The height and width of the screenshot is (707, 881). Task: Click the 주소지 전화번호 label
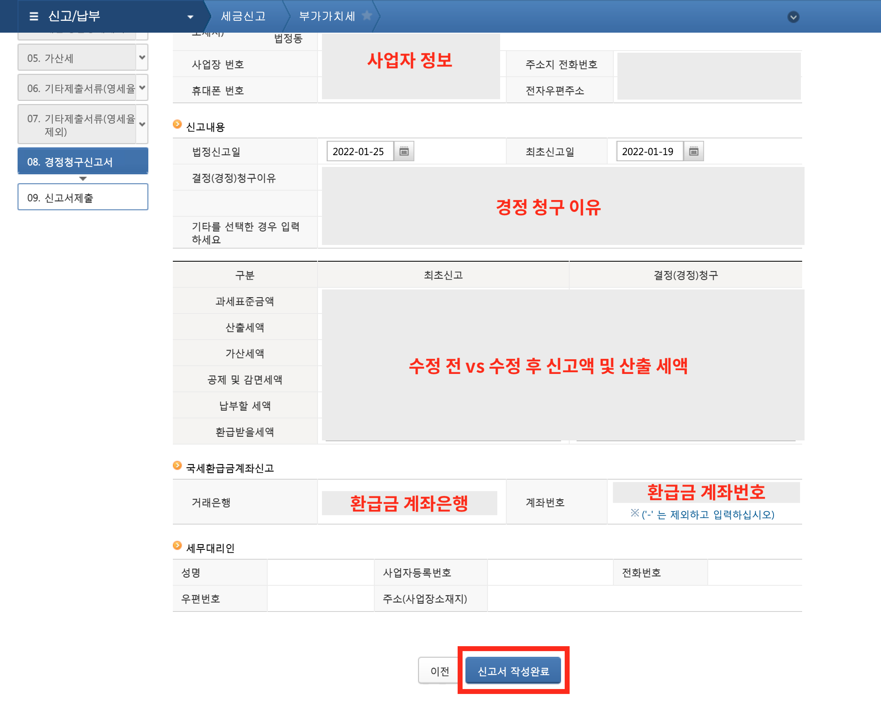tap(561, 64)
